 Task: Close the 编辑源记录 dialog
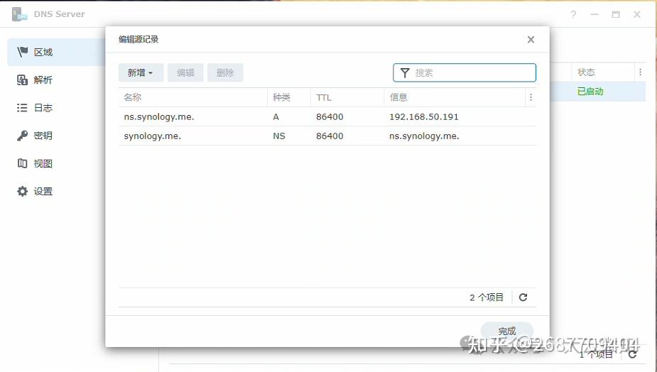[x=531, y=39]
